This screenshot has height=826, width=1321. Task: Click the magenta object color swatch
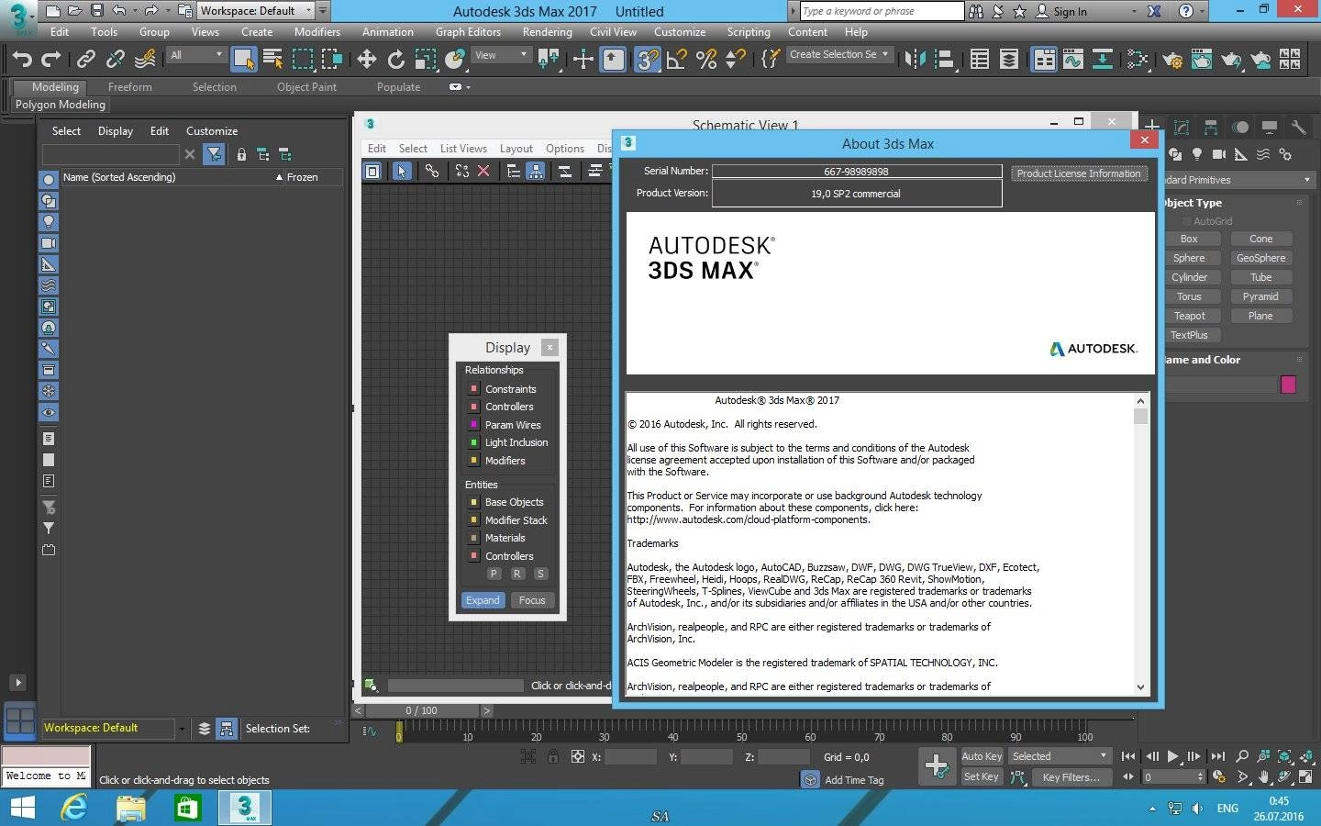click(1288, 385)
